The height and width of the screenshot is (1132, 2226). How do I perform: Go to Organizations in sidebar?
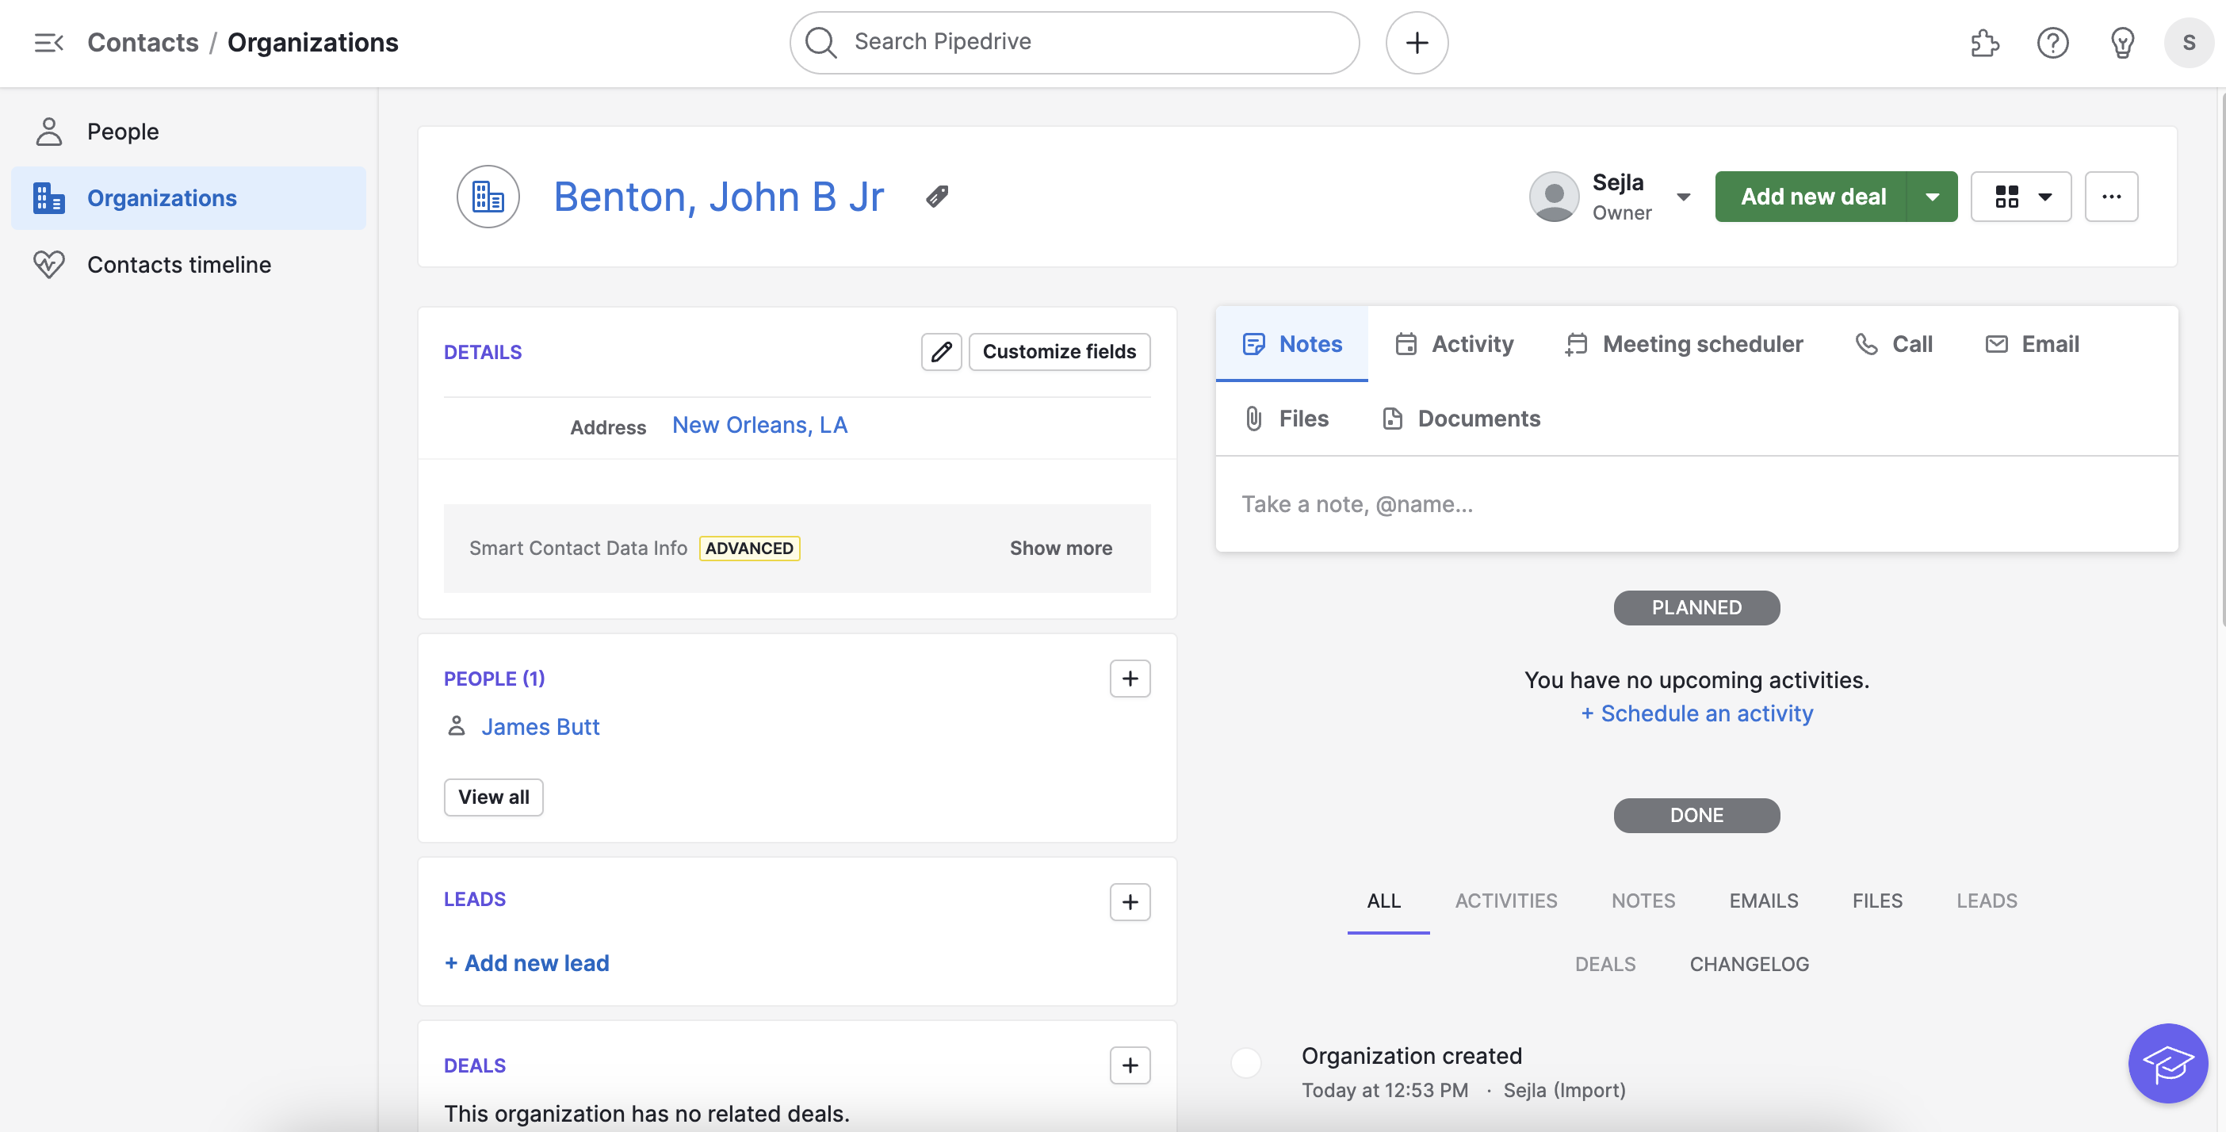pyautogui.click(x=189, y=198)
